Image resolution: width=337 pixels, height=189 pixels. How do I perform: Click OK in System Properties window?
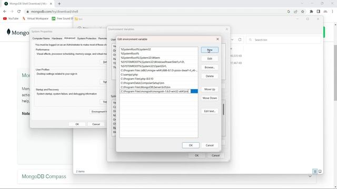(77, 124)
